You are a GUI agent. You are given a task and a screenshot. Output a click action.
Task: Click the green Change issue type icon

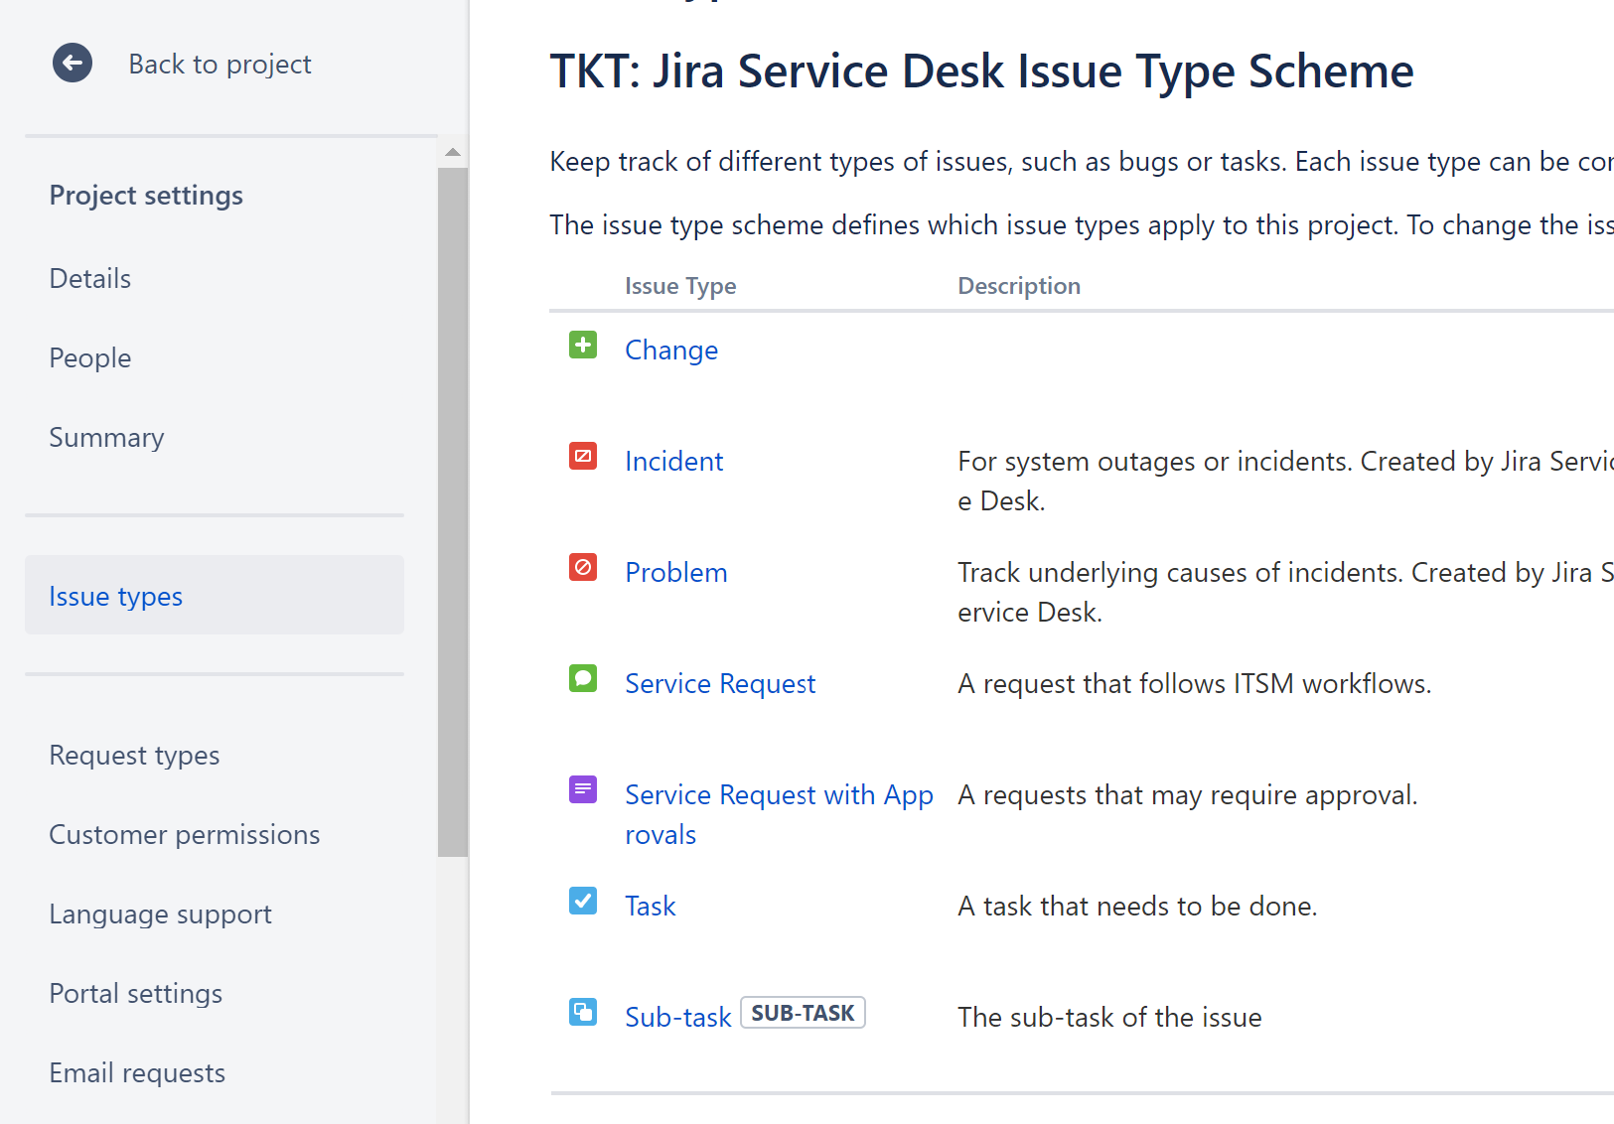(583, 346)
